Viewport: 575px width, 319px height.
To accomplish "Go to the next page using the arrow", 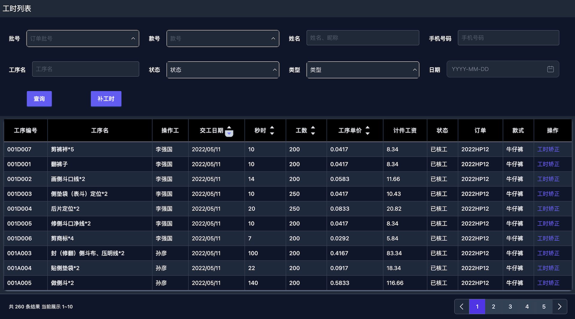I will pos(560,306).
